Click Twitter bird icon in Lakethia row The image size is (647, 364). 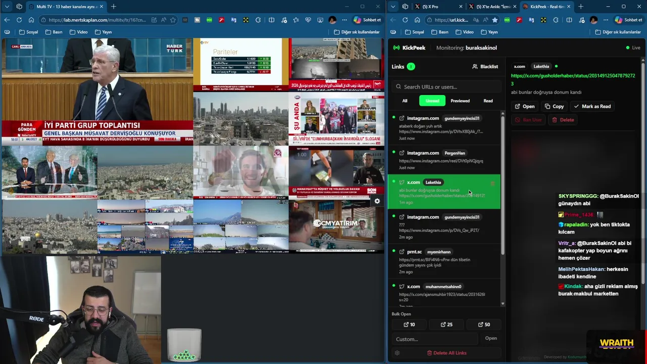coord(402,183)
